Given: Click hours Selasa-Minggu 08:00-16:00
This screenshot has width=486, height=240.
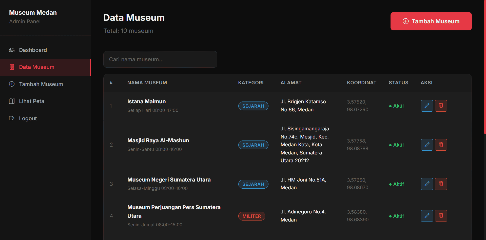Looking at the screenshot, I should point(158,188).
